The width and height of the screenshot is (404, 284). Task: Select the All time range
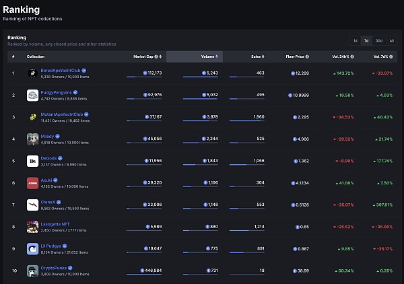(x=391, y=40)
